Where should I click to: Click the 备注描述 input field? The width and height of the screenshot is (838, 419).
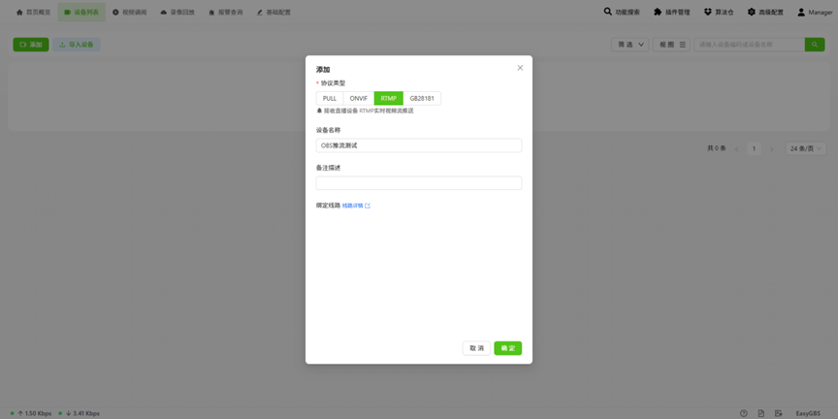tap(418, 182)
